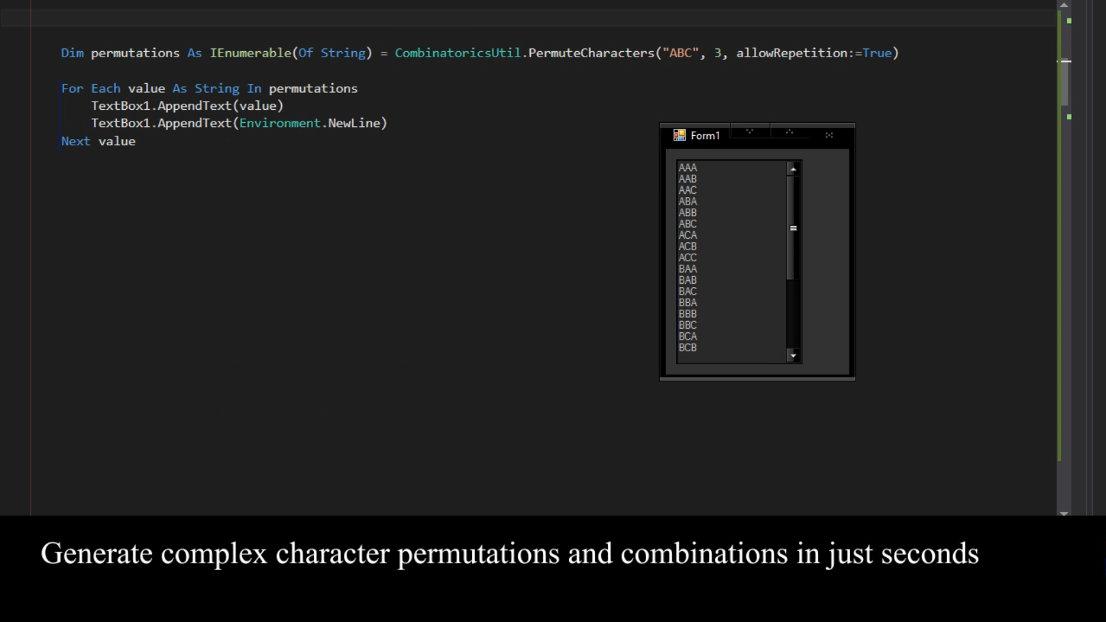This screenshot has width=1106, height=622.
Task: Minimize the Form1 window
Action: tap(749, 132)
